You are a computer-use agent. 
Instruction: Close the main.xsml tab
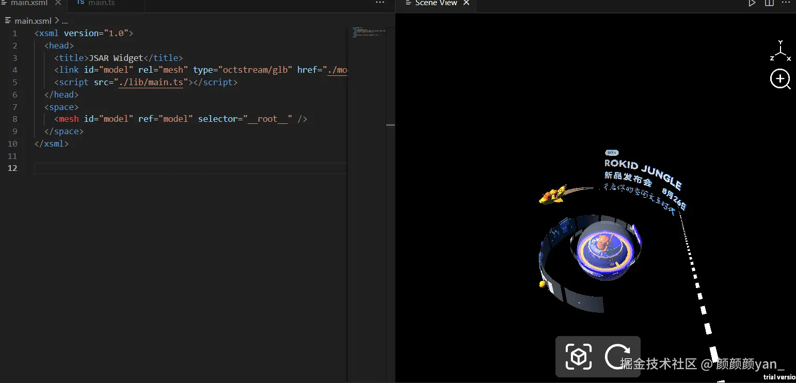(58, 3)
